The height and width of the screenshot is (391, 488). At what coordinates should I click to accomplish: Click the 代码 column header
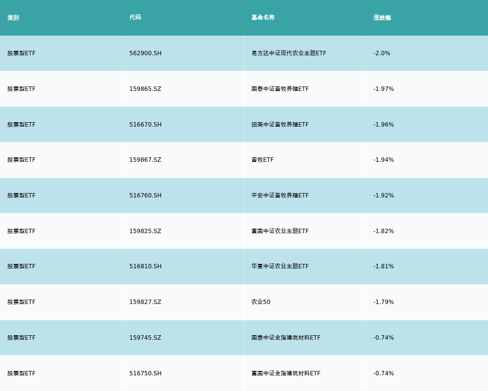pyautogui.click(x=135, y=18)
